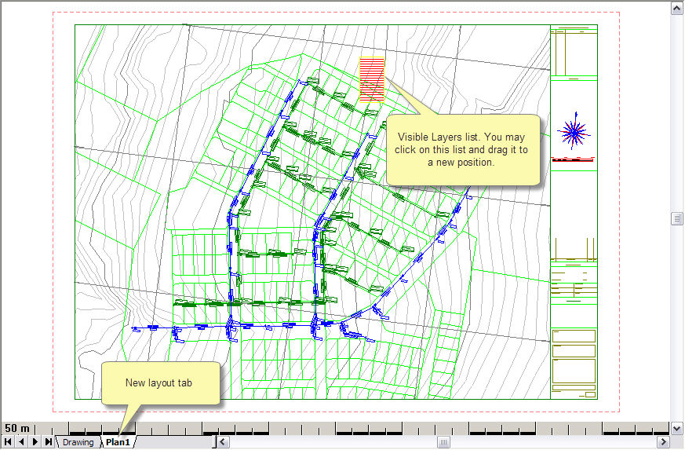
Task: Switch to the Drawing tab
Action: [78, 442]
